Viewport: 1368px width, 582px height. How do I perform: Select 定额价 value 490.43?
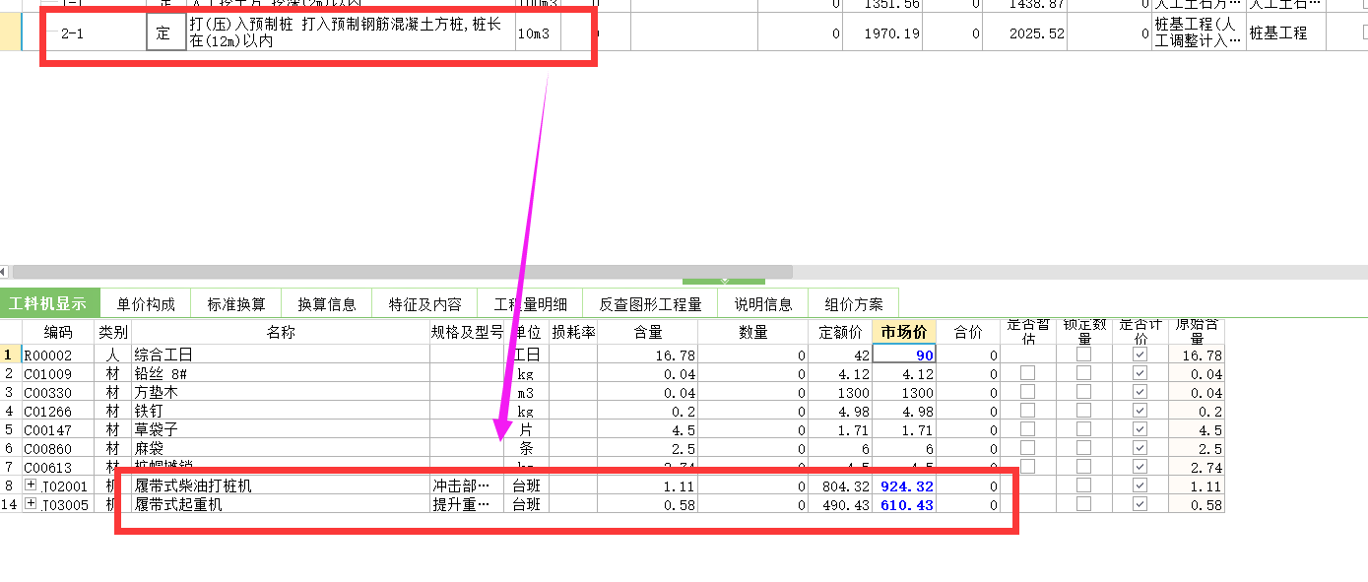click(x=840, y=504)
